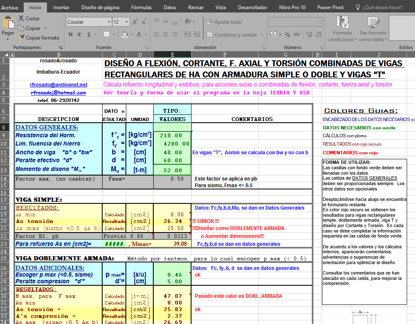
Task: Toggle Ajustar texto wrap
Action: click(224, 22)
